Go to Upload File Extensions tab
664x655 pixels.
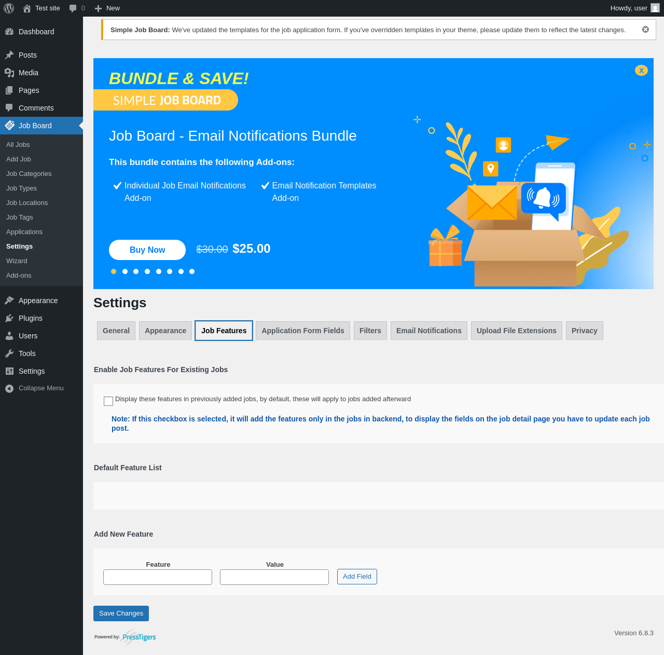coord(517,331)
